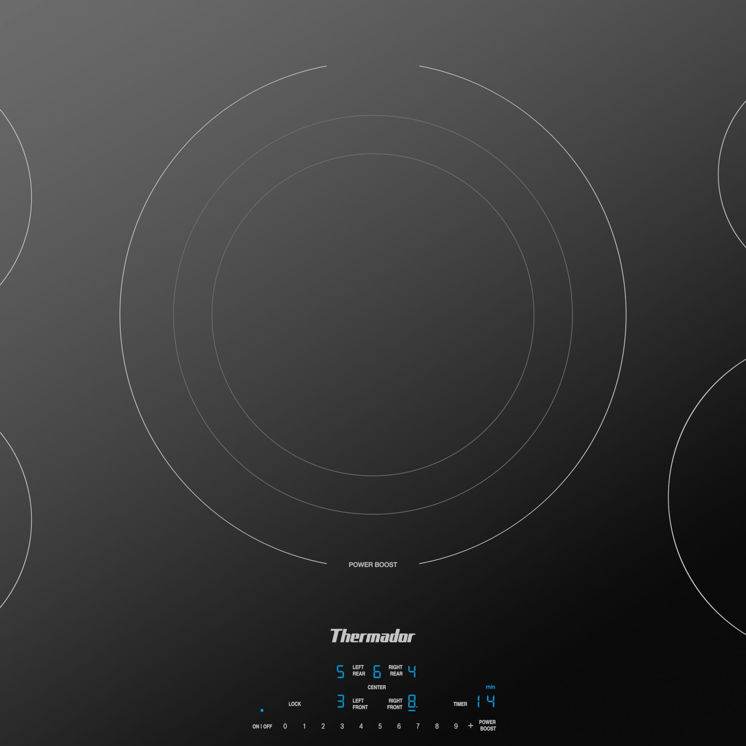Click the POWER BOOST label under center burner
Image resolution: width=746 pixels, height=746 pixels.
[x=373, y=565]
